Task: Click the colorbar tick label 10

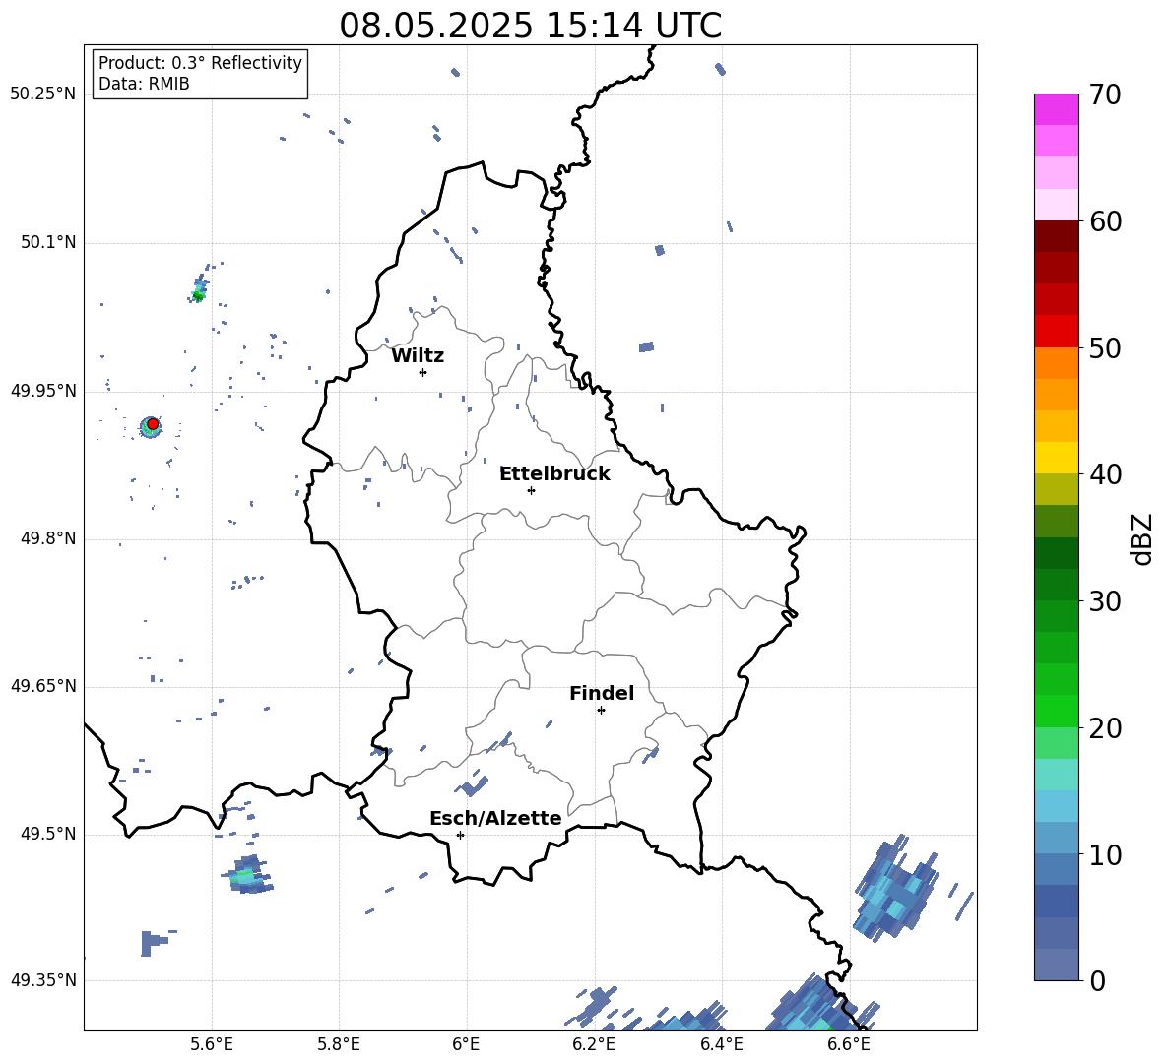Action: (1105, 855)
